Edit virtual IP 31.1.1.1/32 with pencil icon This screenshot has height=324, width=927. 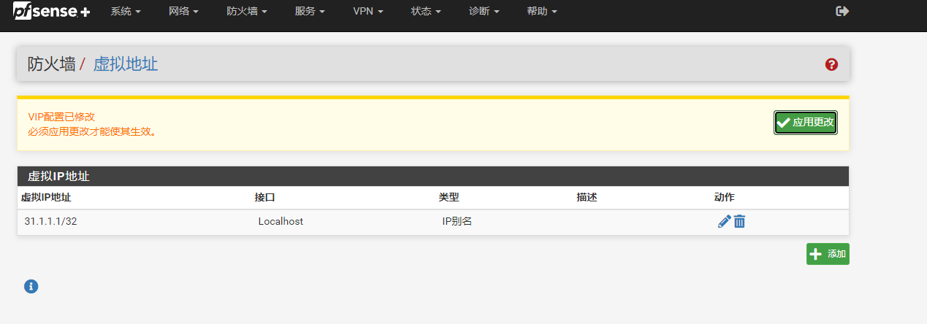click(x=724, y=222)
